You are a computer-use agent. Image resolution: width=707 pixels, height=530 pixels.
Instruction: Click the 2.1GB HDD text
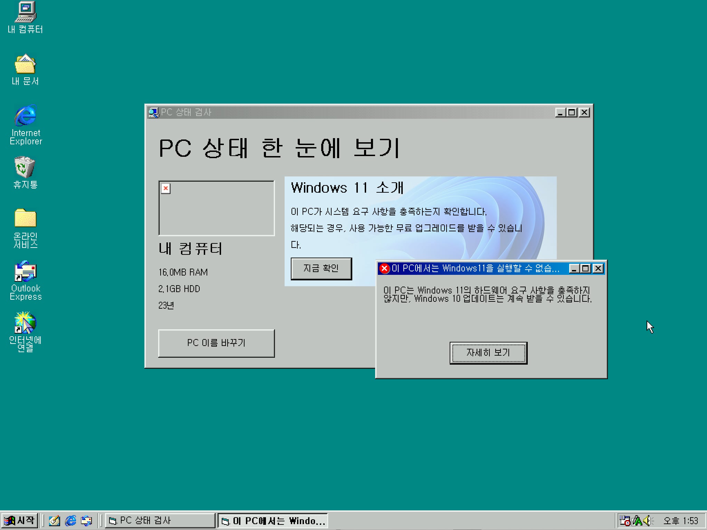(179, 289)
